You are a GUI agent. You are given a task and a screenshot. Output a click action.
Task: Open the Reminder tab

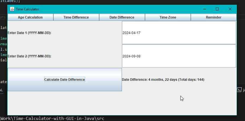pyautogui.click(x=213, y=17)
